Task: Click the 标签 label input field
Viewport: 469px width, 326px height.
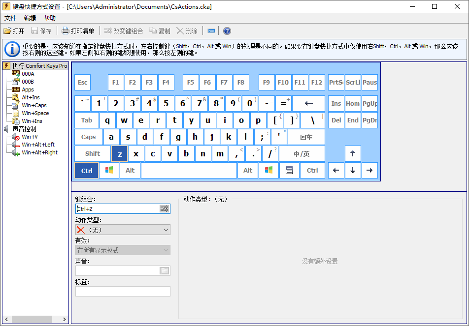Action: (123, 292)
